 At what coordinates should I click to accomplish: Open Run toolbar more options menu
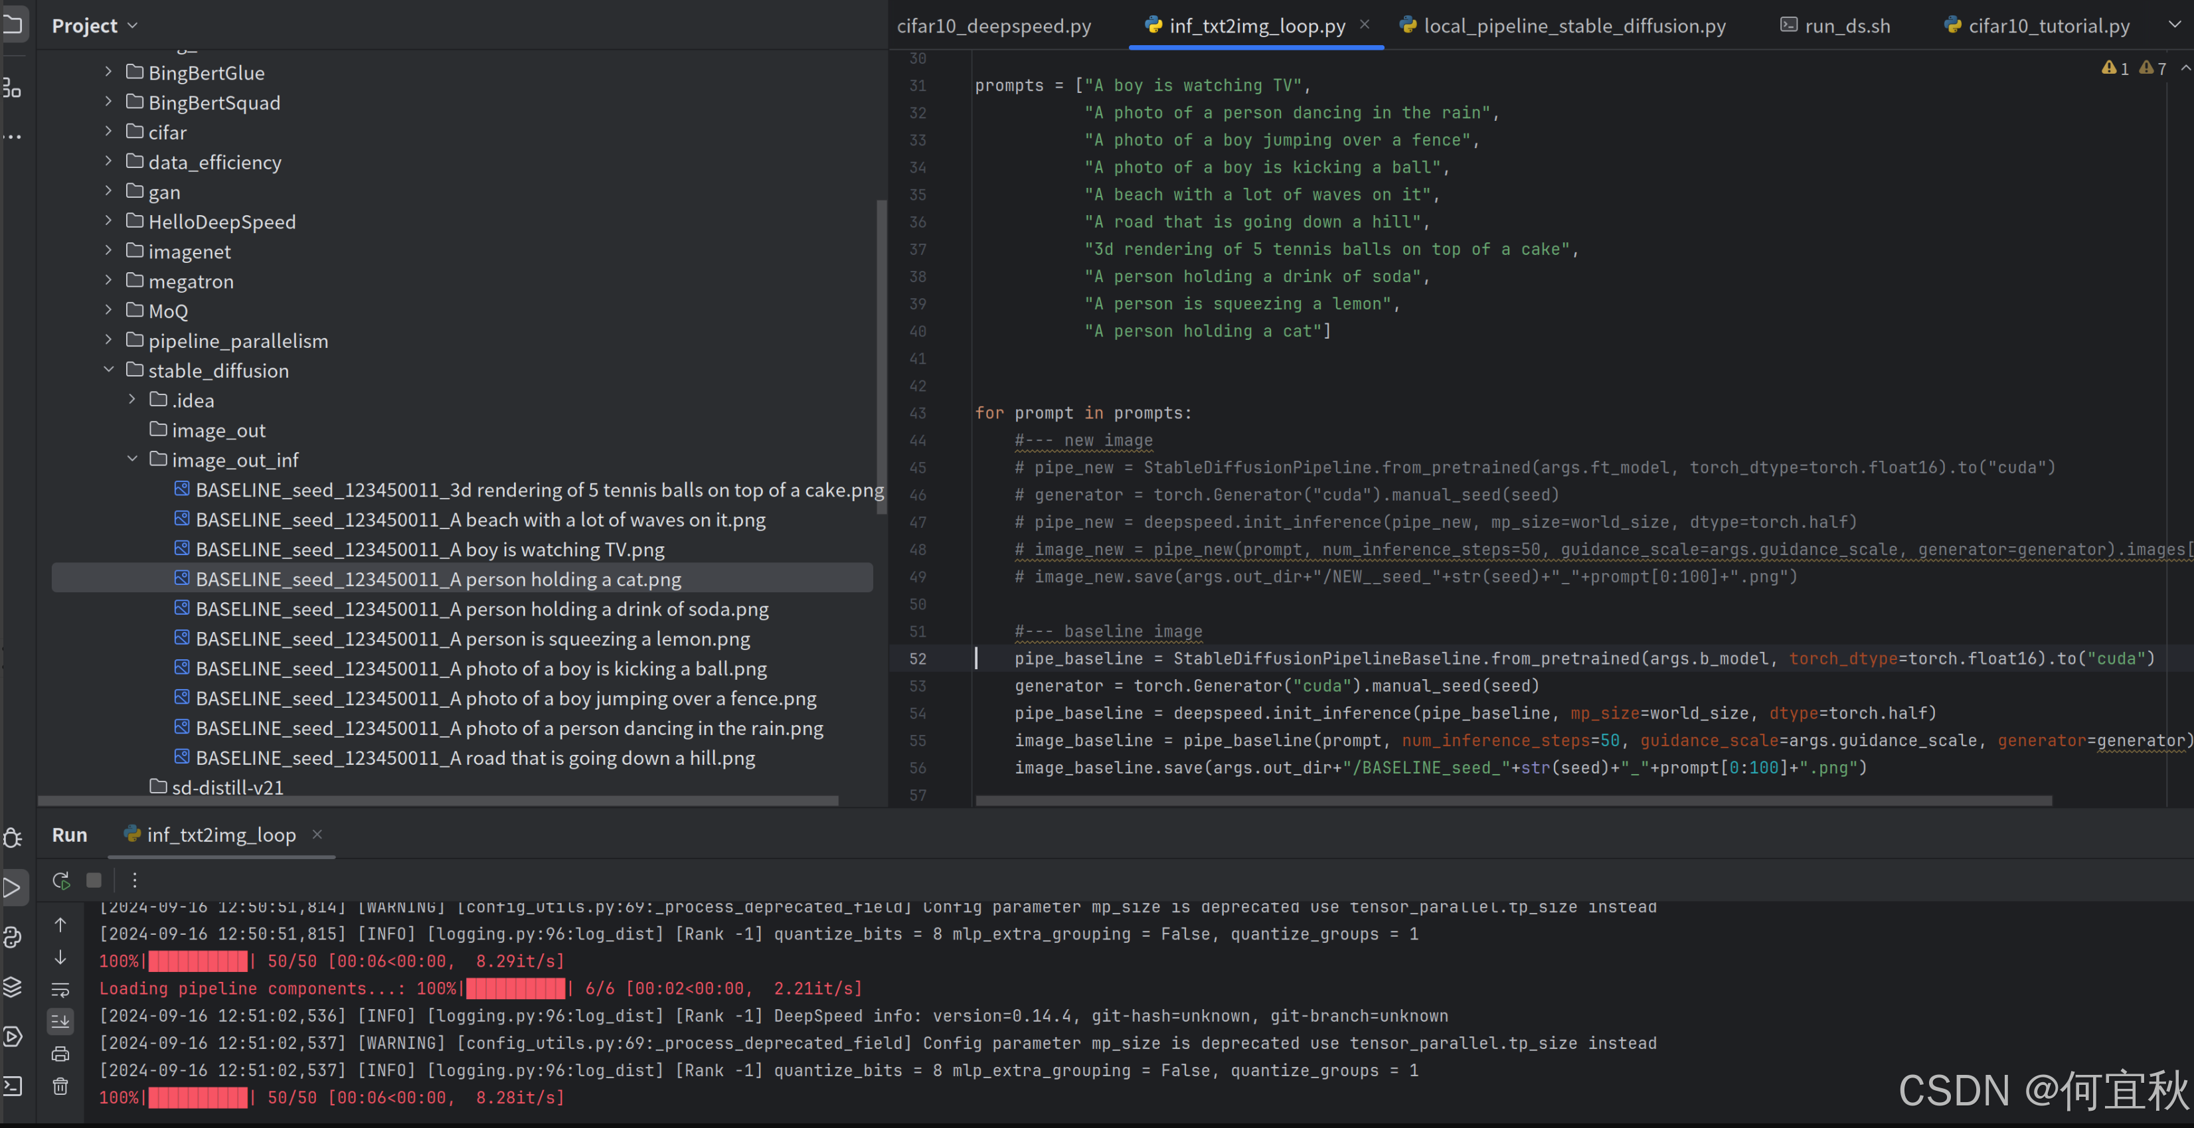pos(135,880)
